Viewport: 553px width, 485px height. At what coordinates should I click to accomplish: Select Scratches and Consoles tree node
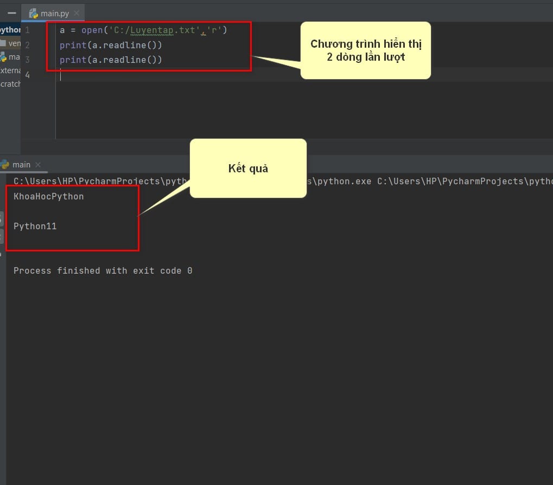[10, 84]
